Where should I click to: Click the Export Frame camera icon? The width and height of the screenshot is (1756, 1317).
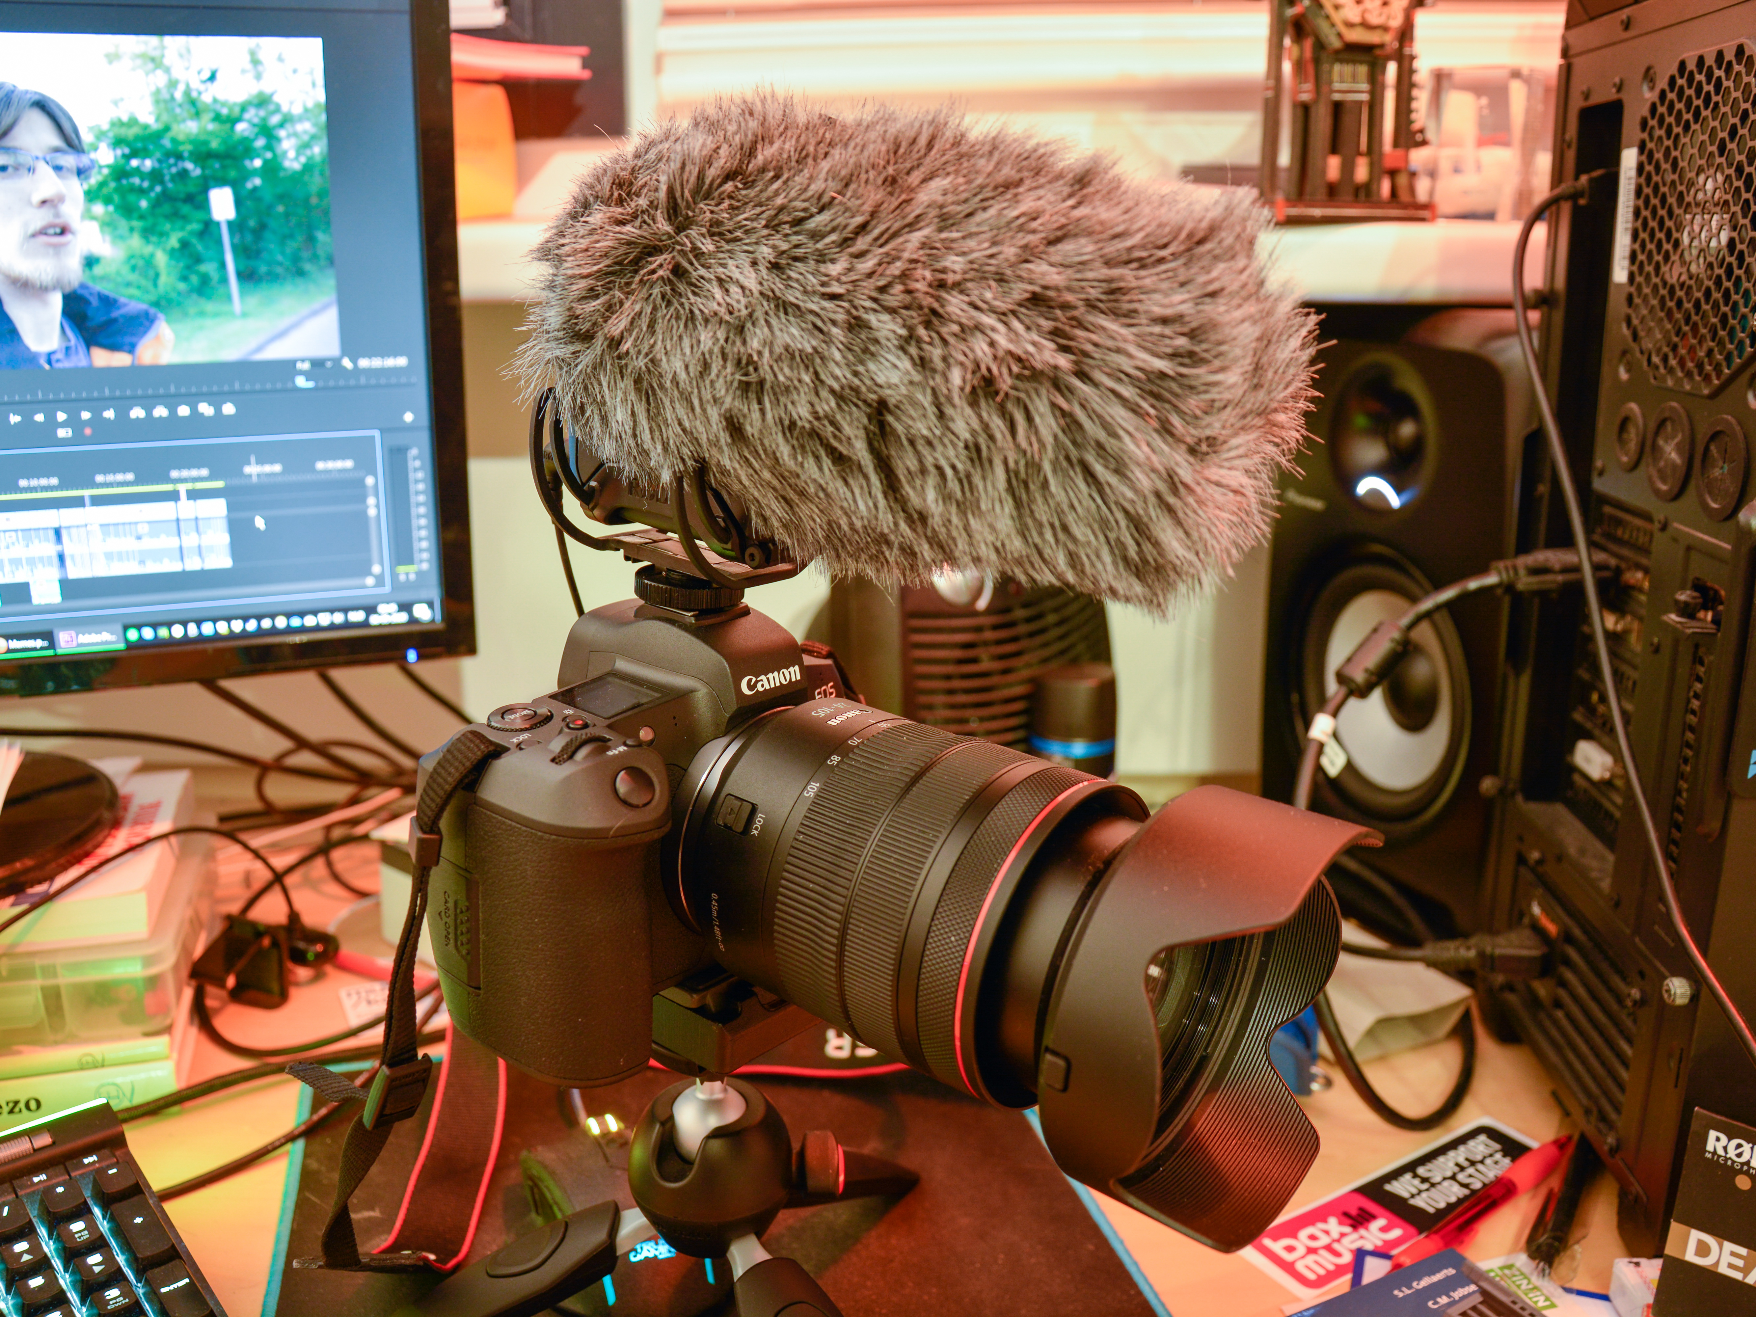(x=183, y=411)
